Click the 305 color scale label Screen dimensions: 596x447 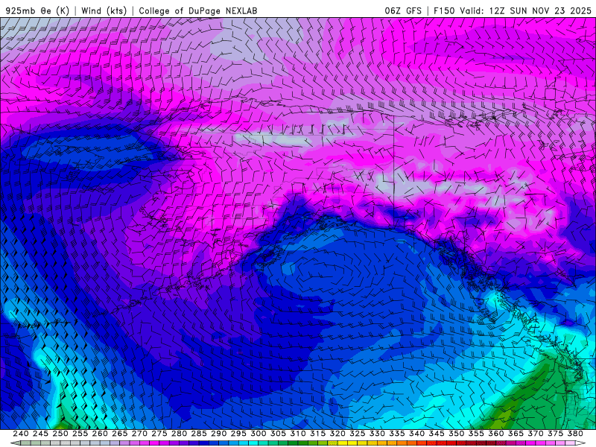278,434
